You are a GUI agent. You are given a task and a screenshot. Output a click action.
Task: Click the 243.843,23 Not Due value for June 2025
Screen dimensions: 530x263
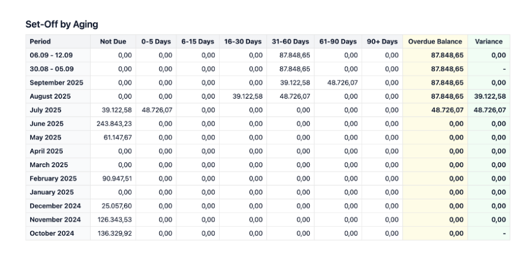point(114,124)
